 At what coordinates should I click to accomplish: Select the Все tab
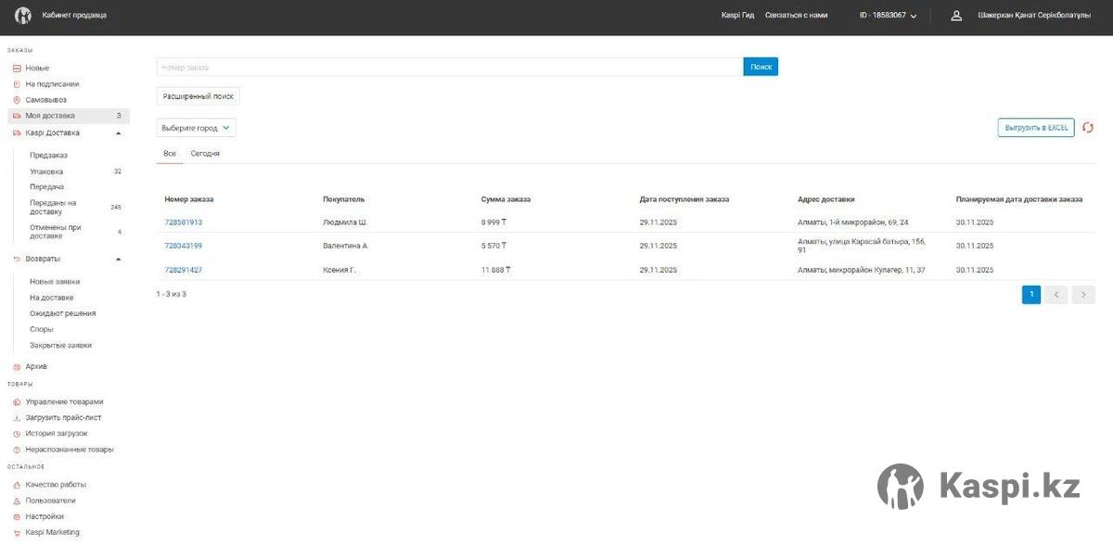pyautogui.click(x=170, y=154)
